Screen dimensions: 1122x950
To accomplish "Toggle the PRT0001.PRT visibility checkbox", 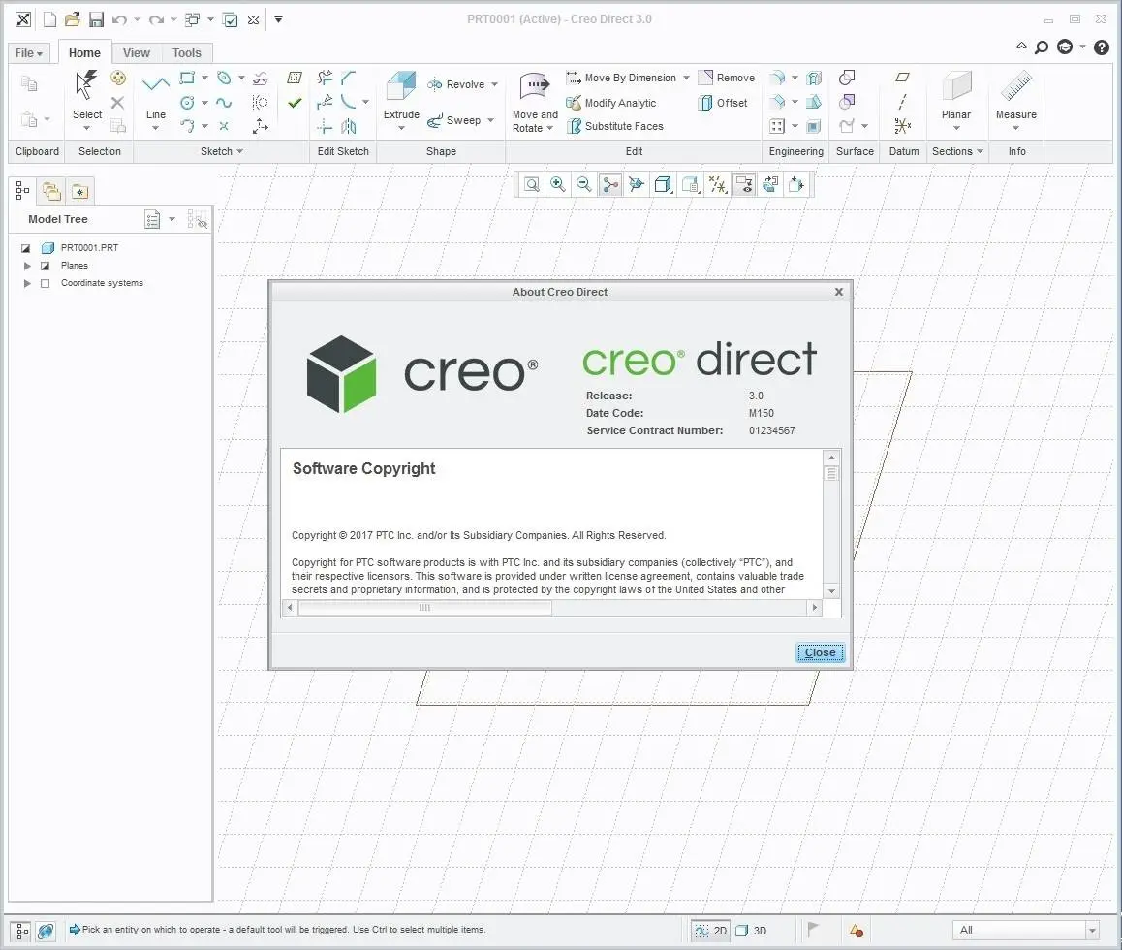I will click(x=26, y=248).
